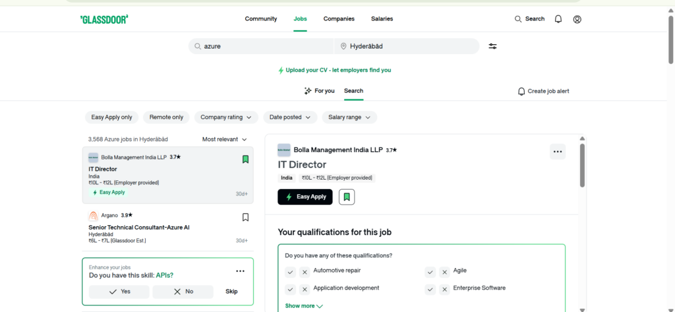Toggle the Easy Apply only filter
This screenshot has height=312, width=675.
click(111, 117)
